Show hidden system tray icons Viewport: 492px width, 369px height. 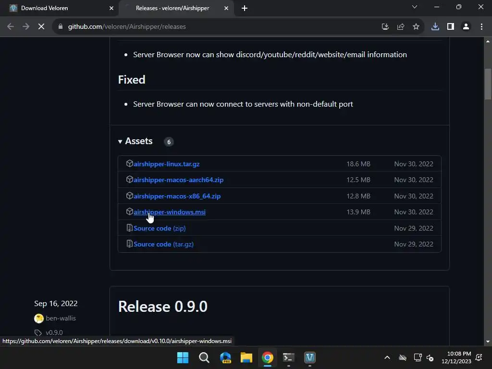coord(387,357)
